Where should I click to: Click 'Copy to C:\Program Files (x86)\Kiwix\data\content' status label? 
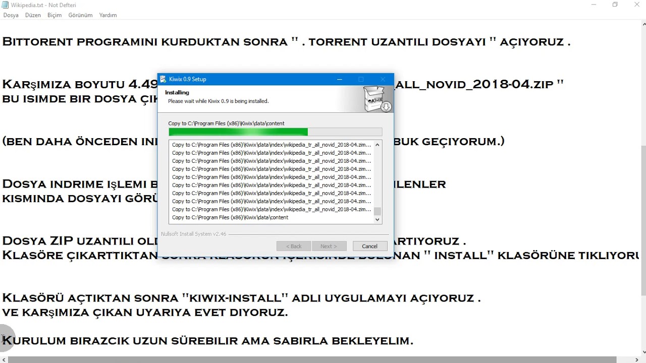[226, 123]
